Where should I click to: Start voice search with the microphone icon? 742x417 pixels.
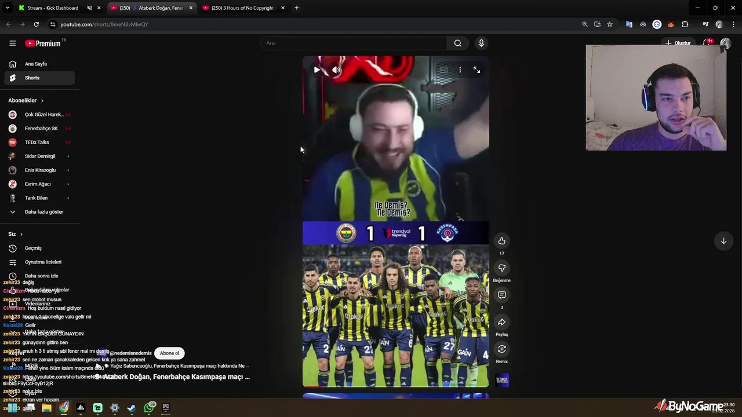point(481,43)
